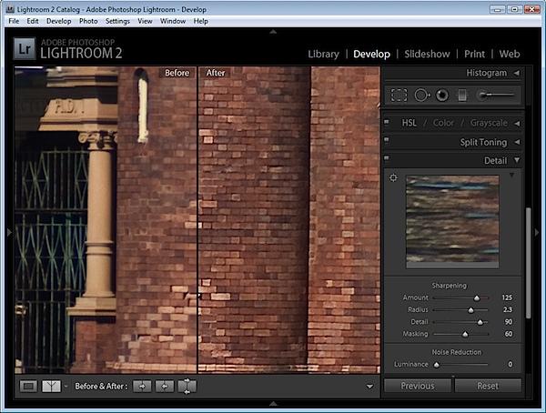This screenshot has width=546, height=413.
Task: Toggle the Detail panel on/off switch
Action: [387, 158]
